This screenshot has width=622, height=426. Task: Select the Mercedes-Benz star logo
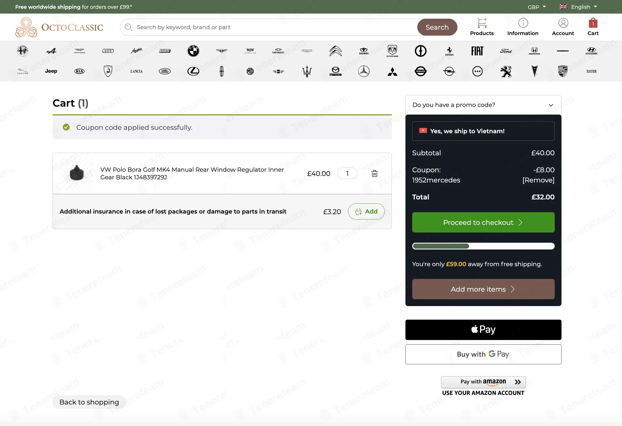click(x=364, y=71)
